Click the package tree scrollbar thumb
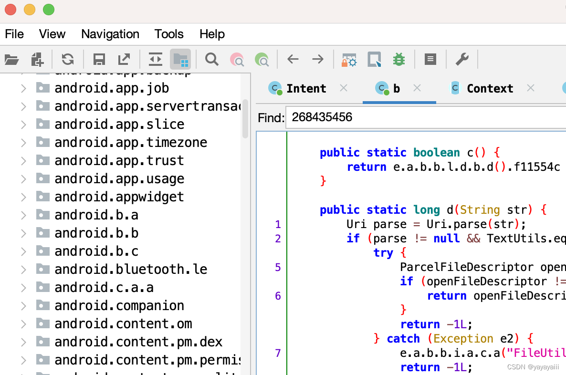This screenshot has width=566, height=375. (x=245, y=119)
